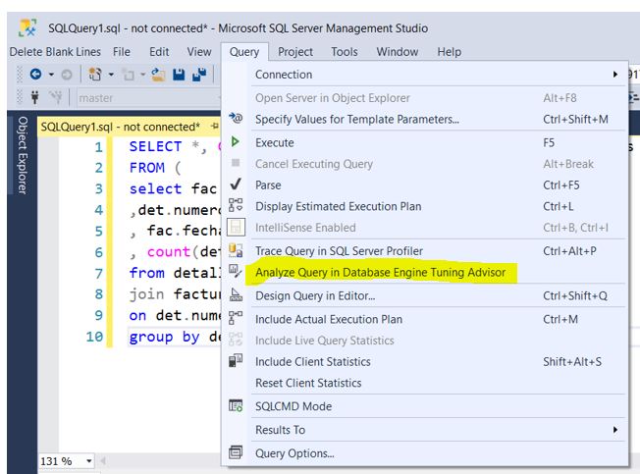The height and width of the screenshot is (474, 640).
Task: Open the Tools menu
Action: [x=345, y=52]
